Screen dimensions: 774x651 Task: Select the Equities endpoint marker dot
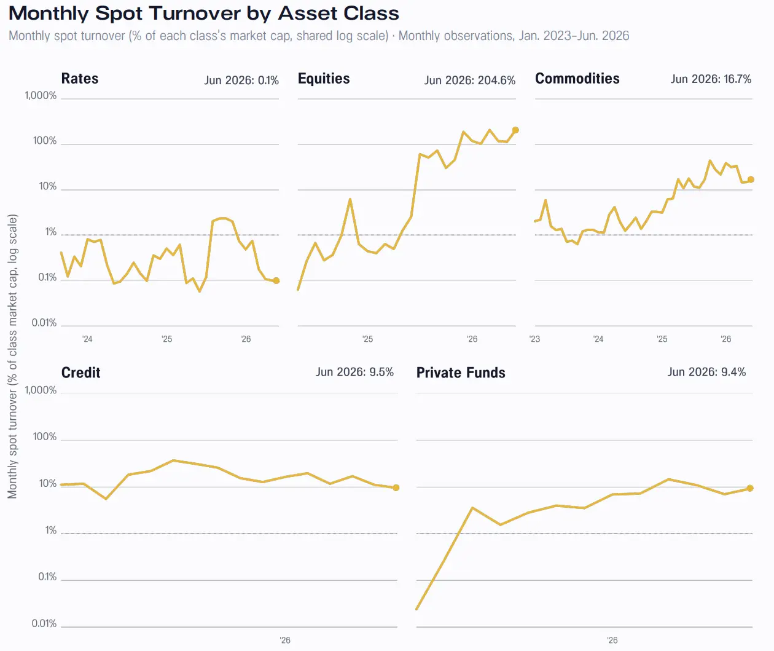pyautogui.click(x=515, y=130)
